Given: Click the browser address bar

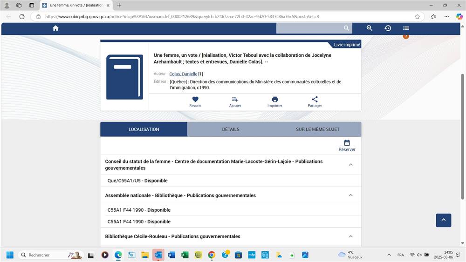Looking at the screenshot, I should (224, 16).
